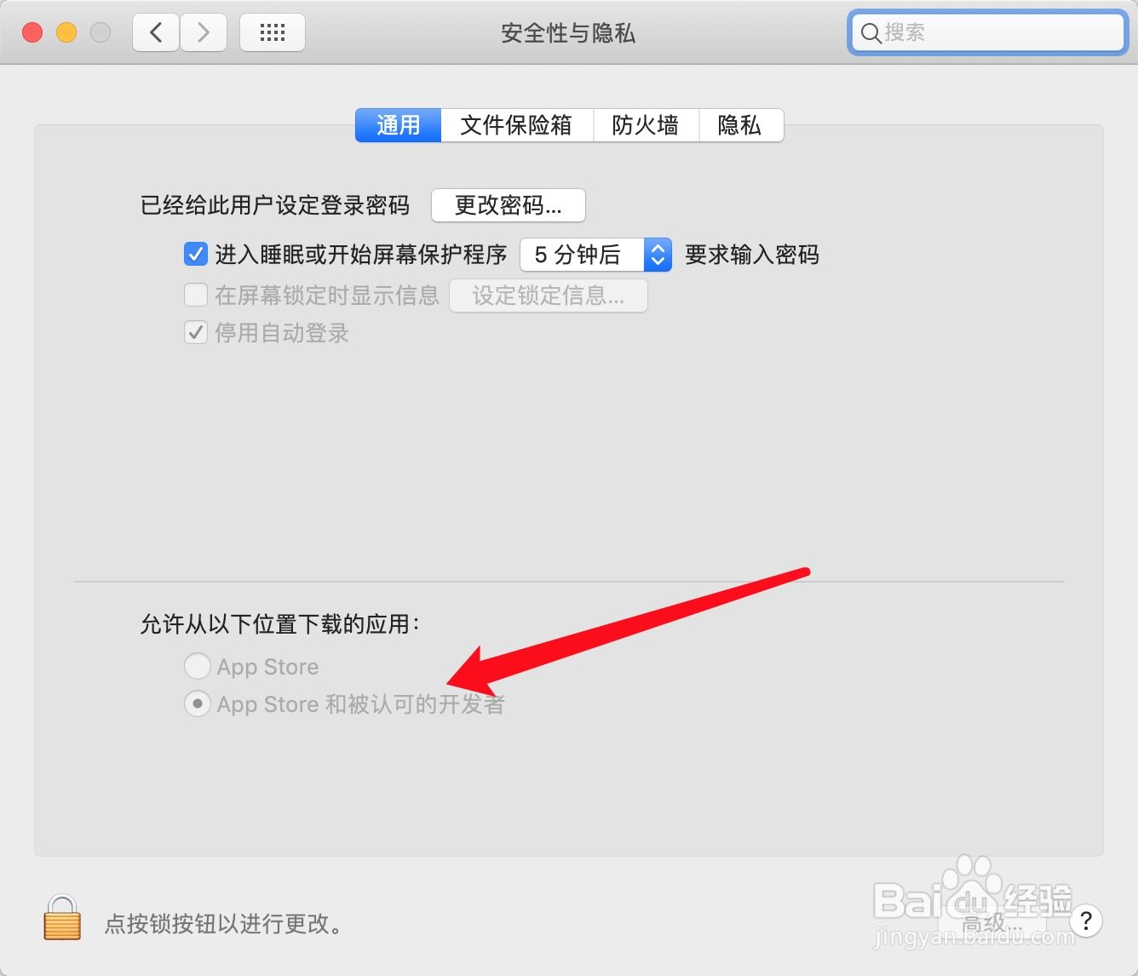Toggle require password after sleep checkbox
The image size is (1138, 976).
tap(196, 254)
